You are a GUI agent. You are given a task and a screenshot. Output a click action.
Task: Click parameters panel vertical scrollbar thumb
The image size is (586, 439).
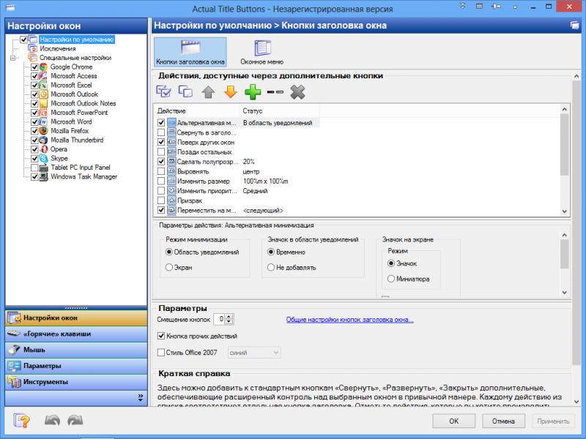click(x=564, y=254)
